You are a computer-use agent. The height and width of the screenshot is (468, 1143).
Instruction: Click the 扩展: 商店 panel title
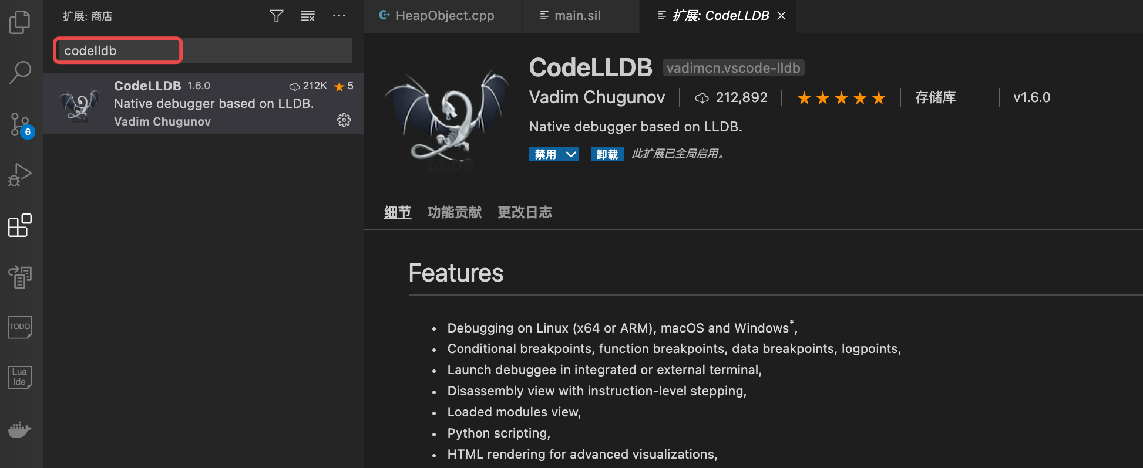tap(88, 16)
